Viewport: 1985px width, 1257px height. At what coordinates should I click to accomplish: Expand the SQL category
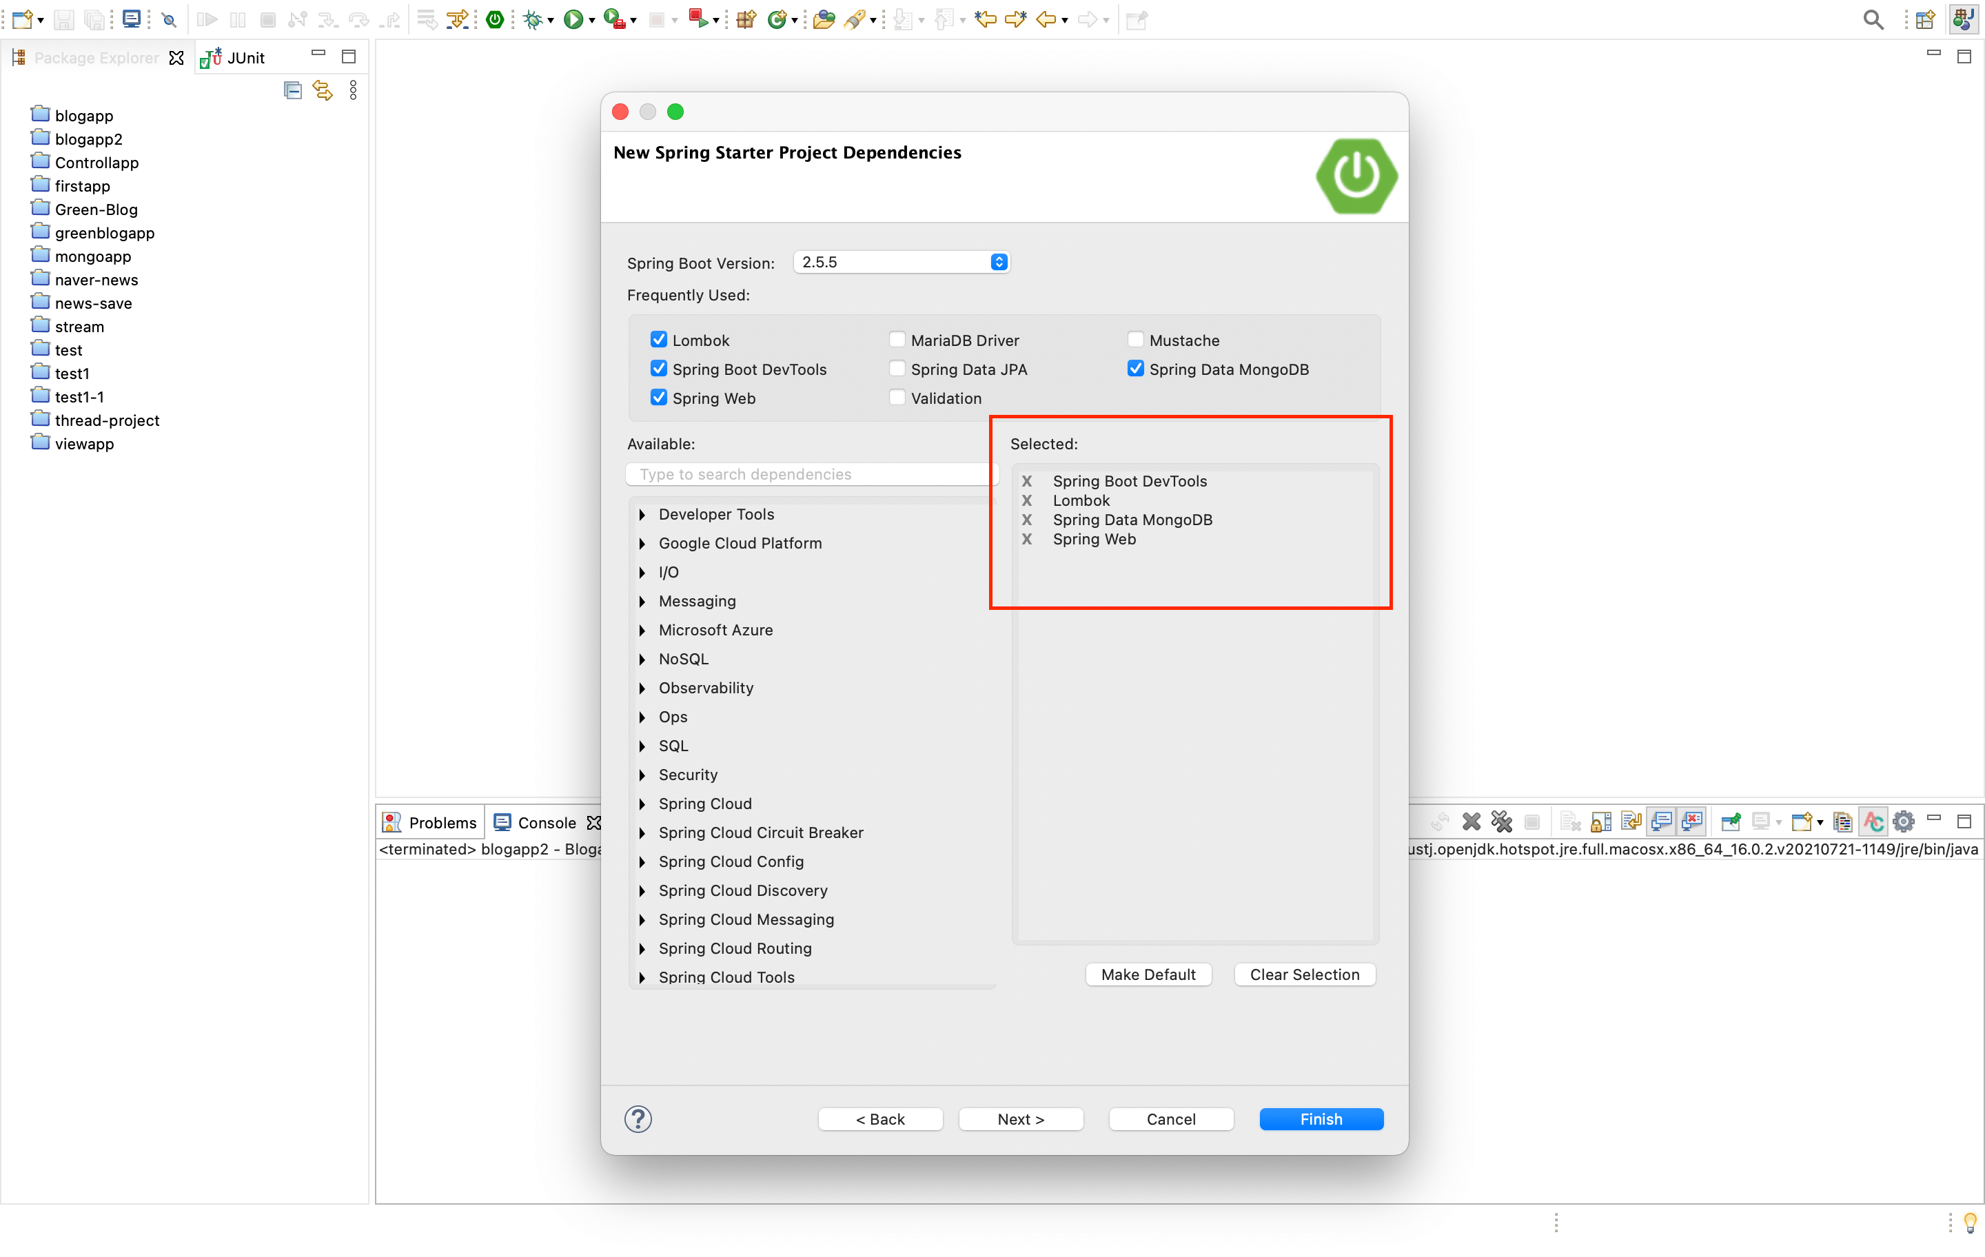[642, 746]
